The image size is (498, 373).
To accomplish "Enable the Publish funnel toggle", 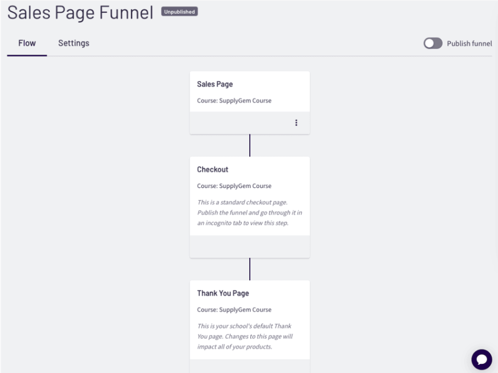I will click(x=432, y=44).
